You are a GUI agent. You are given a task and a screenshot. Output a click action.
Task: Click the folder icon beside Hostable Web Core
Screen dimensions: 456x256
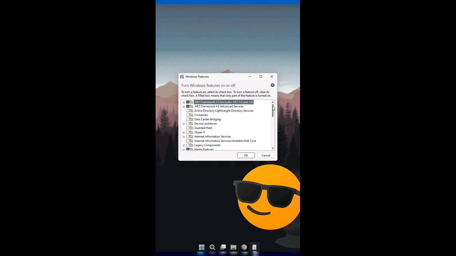point(192,141)
